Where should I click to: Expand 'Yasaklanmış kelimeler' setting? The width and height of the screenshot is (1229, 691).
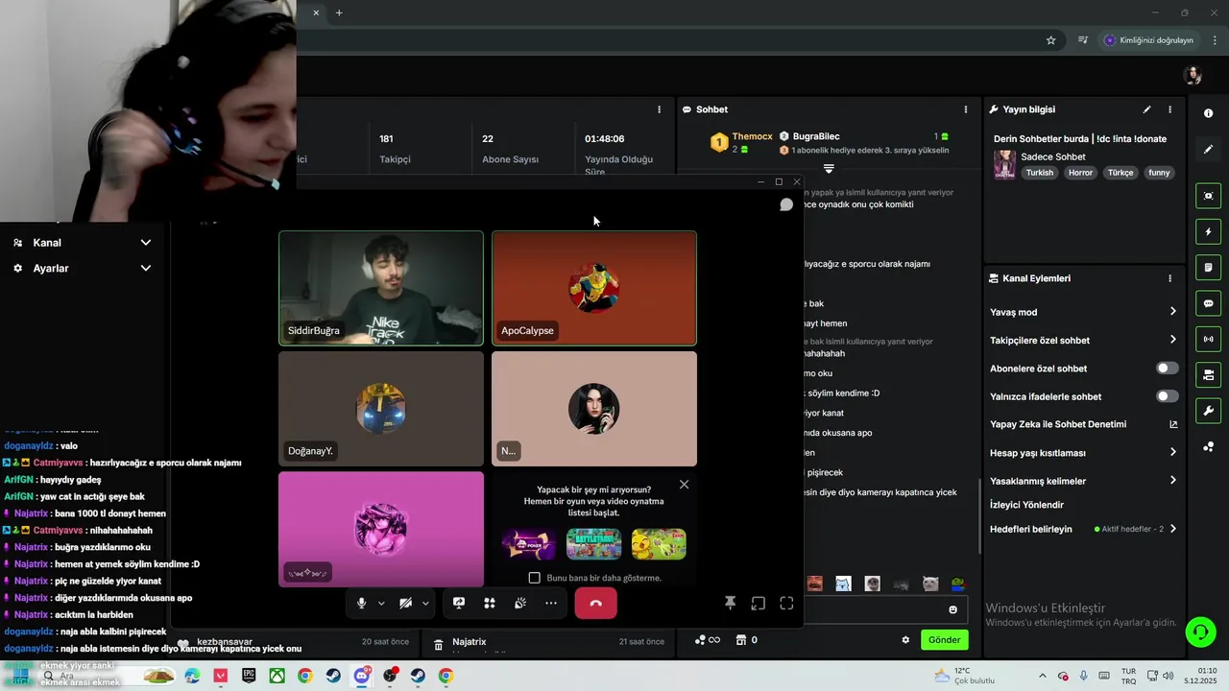click(x=1083, y=481)
